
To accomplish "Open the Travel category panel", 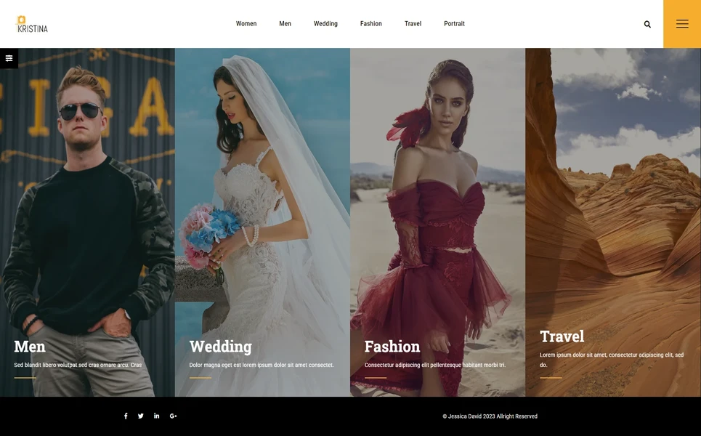I will (x=562, y=336).
